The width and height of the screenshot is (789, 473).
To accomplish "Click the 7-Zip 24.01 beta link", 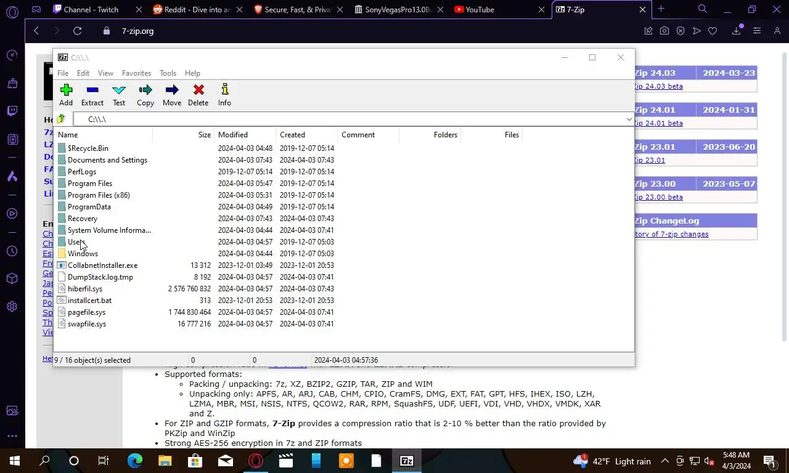I will [x=658, y=123].
